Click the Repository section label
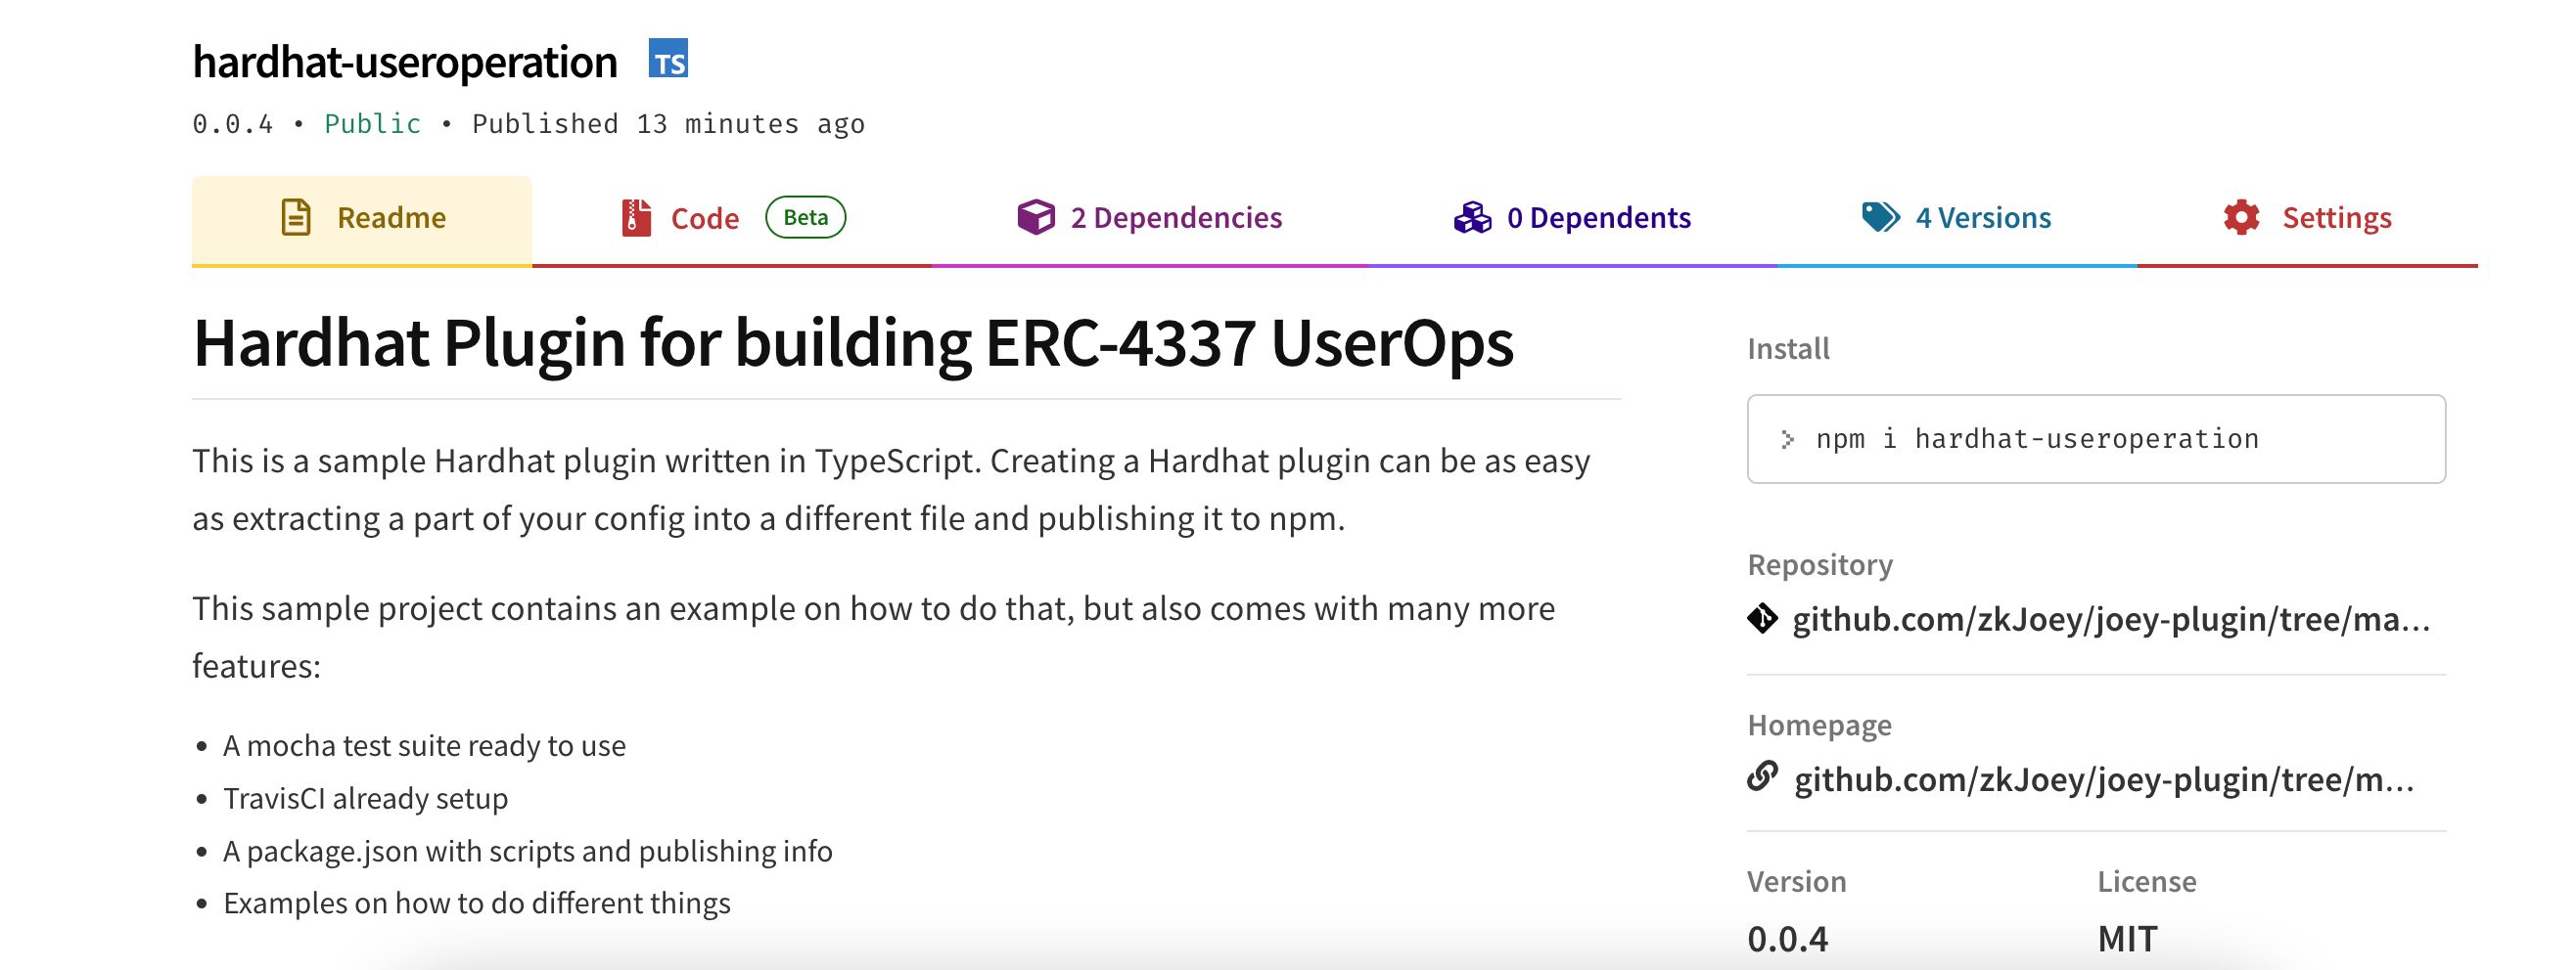The height and width of the screenshot is (970, 2576). tap(1820, 564)
